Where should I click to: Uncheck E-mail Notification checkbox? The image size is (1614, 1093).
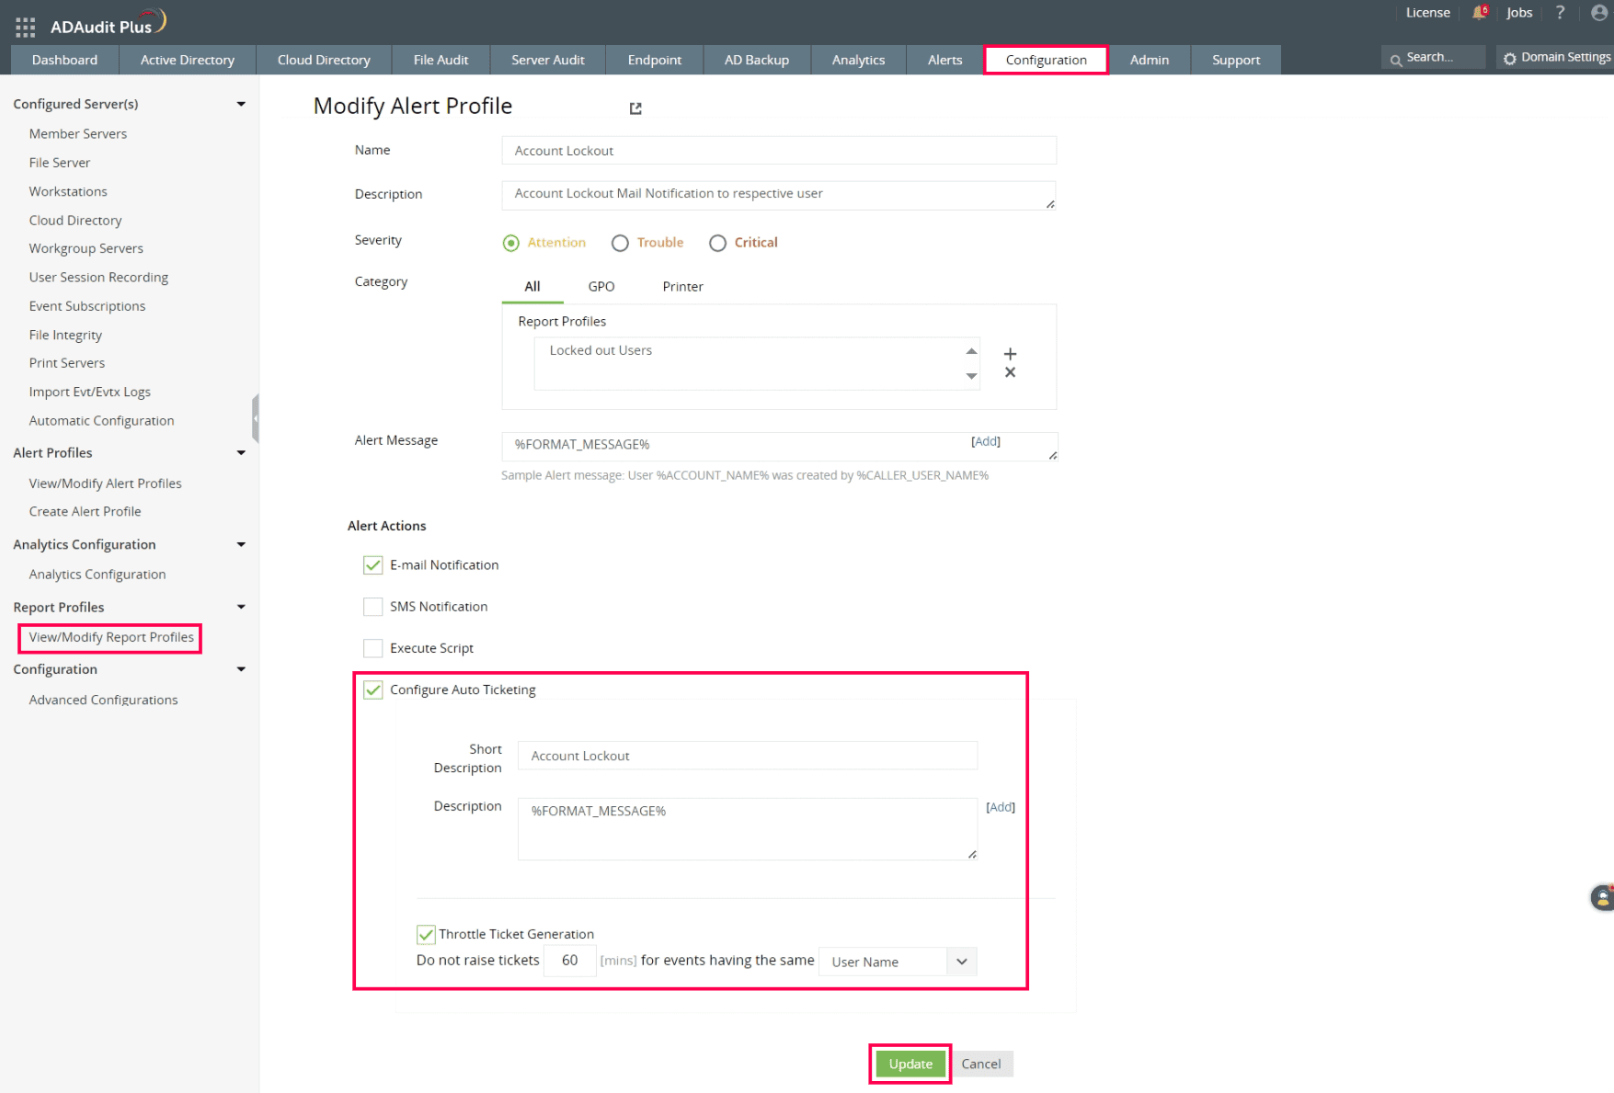[x=372, y=565]
